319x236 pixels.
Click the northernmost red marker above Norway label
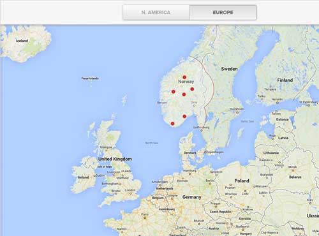pyautogui.click(x=184, y=77)
